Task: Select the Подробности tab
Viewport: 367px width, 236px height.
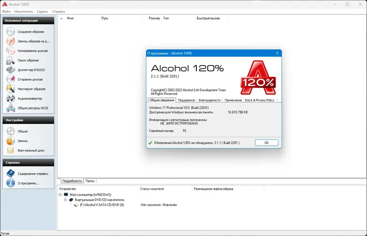Action: [x=72, y=181]
